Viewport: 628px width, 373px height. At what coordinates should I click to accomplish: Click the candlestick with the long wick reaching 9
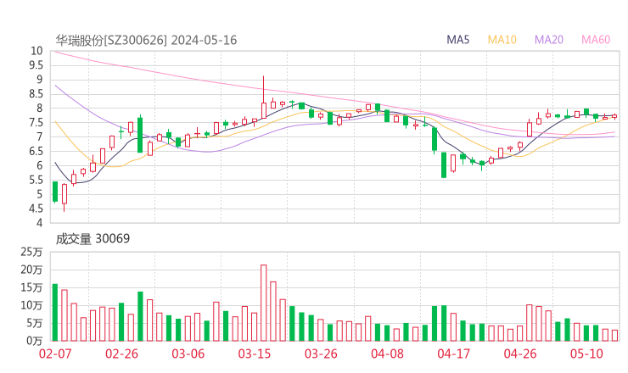click(264, 97)
